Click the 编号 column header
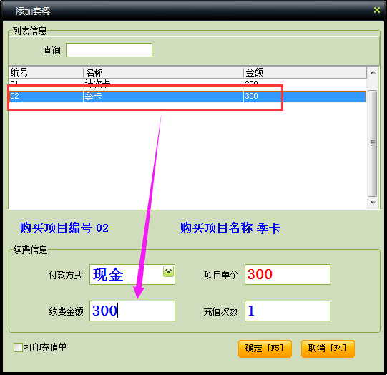Image resolution: width=387 pixels, height=375 pixels. 46,72
